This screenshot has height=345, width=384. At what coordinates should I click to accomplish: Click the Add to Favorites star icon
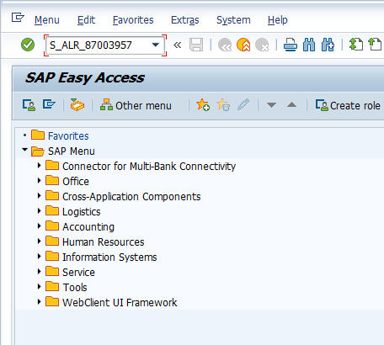point(203,105)
